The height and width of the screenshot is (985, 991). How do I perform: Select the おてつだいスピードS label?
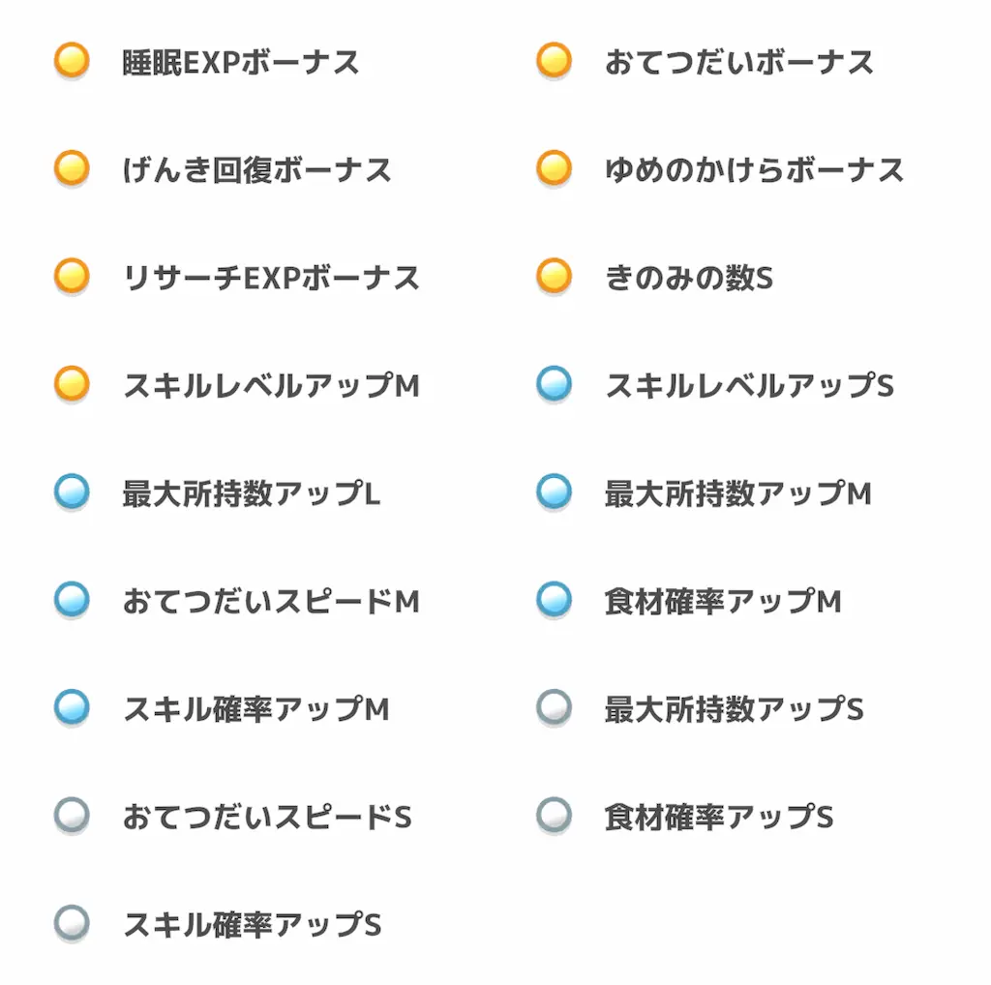click(x=267, y=817)
